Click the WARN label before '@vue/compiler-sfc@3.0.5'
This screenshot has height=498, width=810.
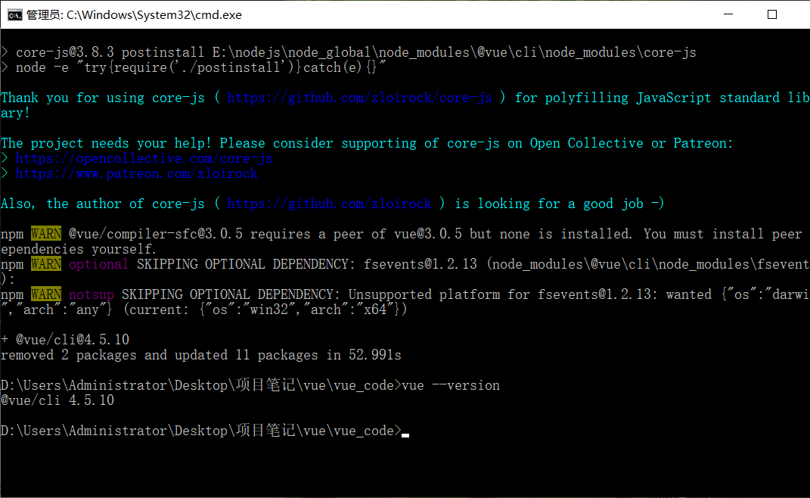46,234
